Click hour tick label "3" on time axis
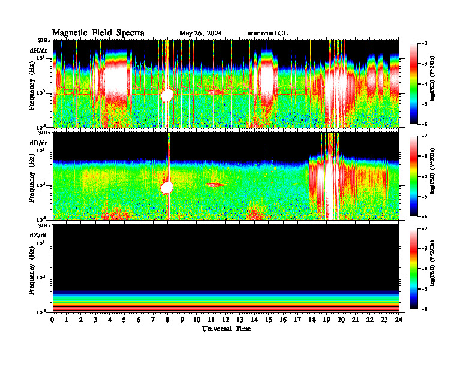Image resolution: width=475 pixels, height=367 pixels. click(x=95, y=320)
